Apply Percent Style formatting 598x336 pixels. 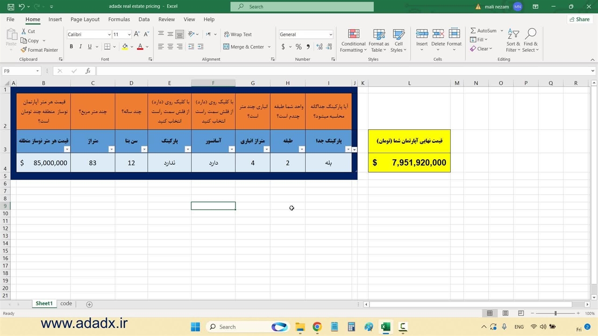pos(299,47)
